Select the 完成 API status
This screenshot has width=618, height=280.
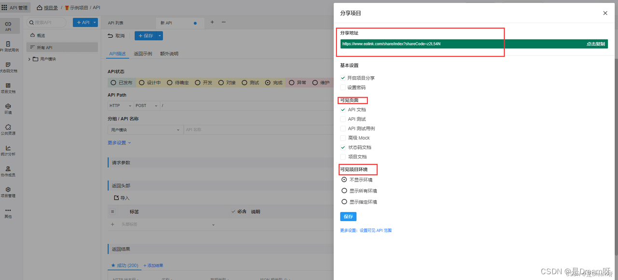point(274,82)
